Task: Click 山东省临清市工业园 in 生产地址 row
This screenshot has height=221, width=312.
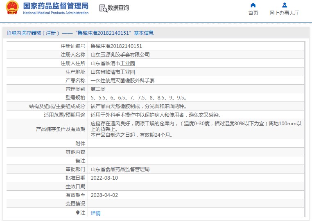Action: (x=113, y=72)
